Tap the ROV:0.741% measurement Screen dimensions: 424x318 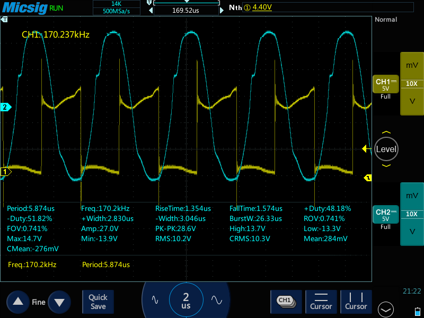tap(324, 218)
